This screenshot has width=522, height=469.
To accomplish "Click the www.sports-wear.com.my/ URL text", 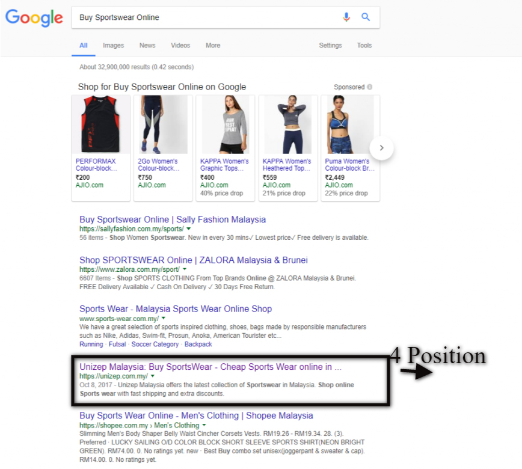I will pos(119,319).
